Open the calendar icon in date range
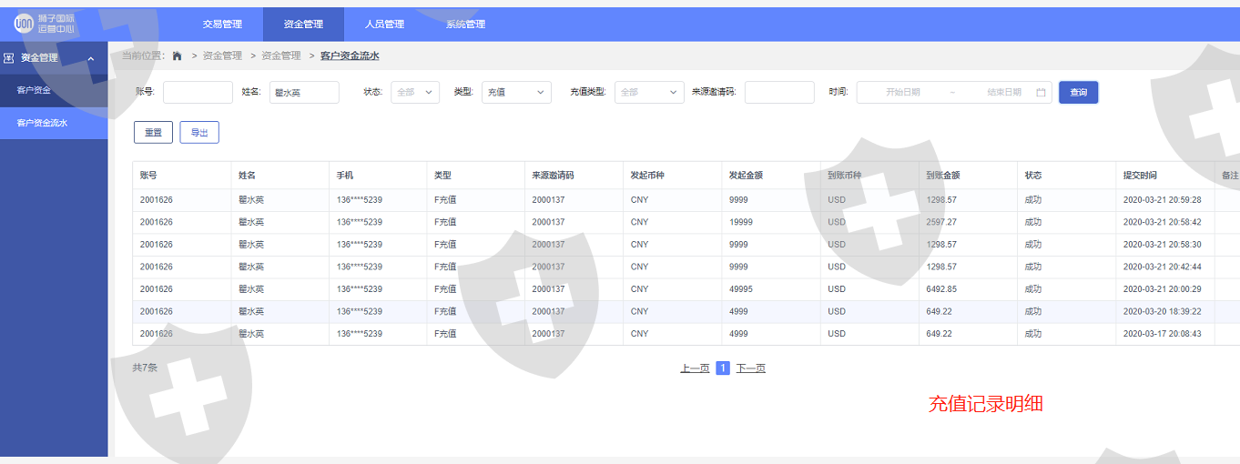 (1041, 92)
